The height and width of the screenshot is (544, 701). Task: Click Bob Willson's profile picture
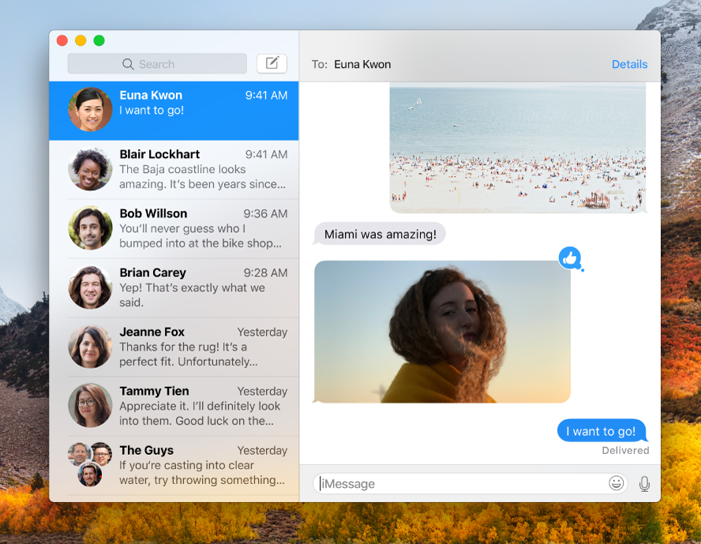point(90,228)
